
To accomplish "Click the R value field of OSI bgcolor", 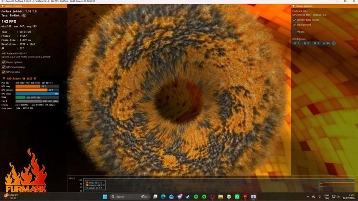I will (297, 43).
